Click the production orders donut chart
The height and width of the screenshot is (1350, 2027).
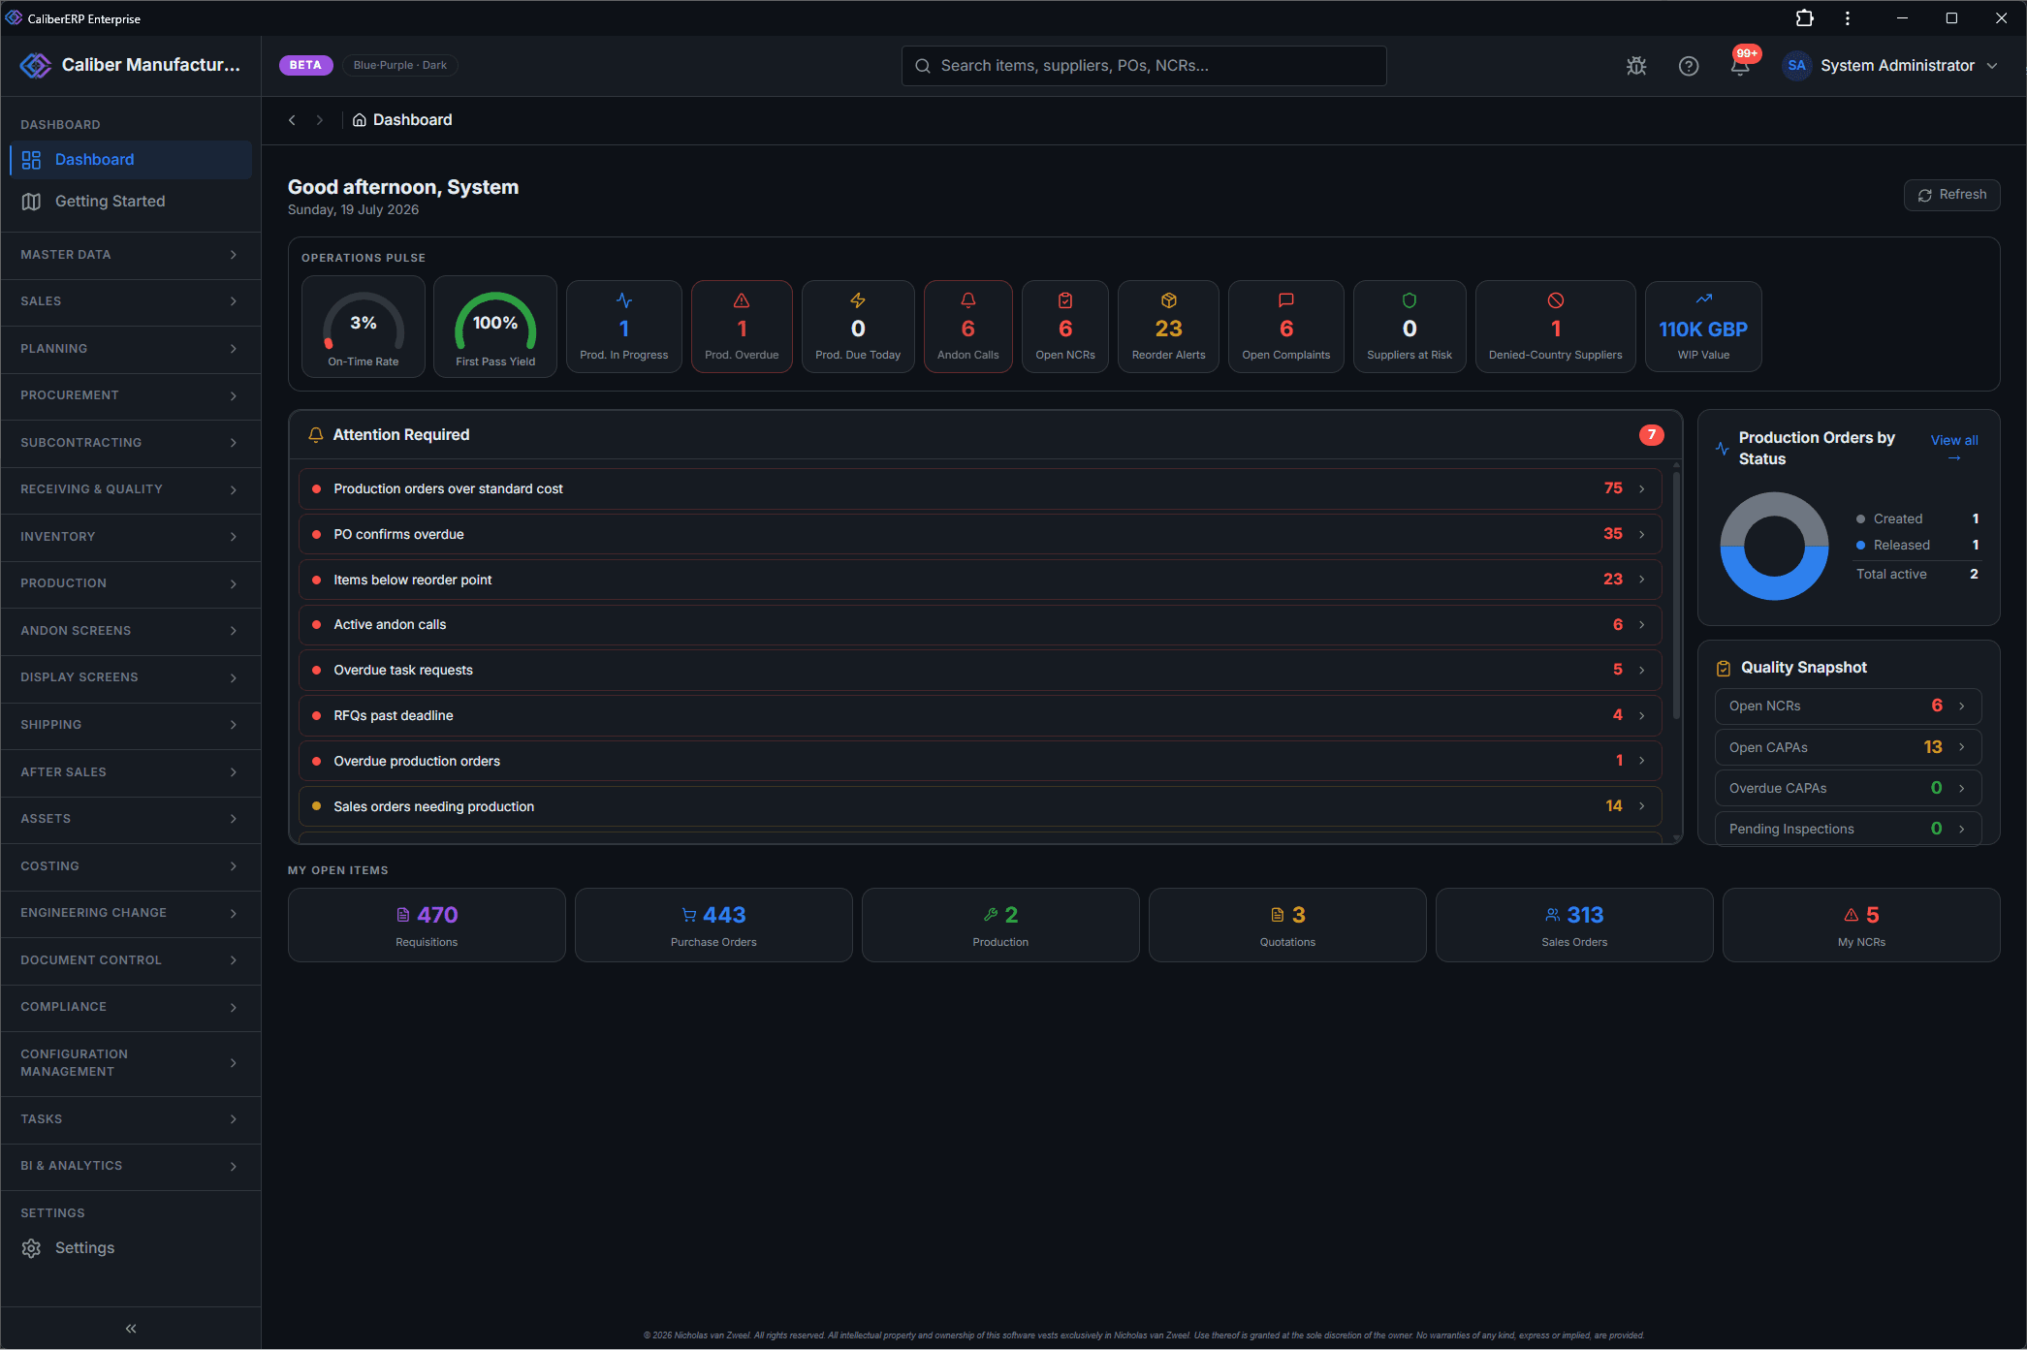coord(1774,547)
